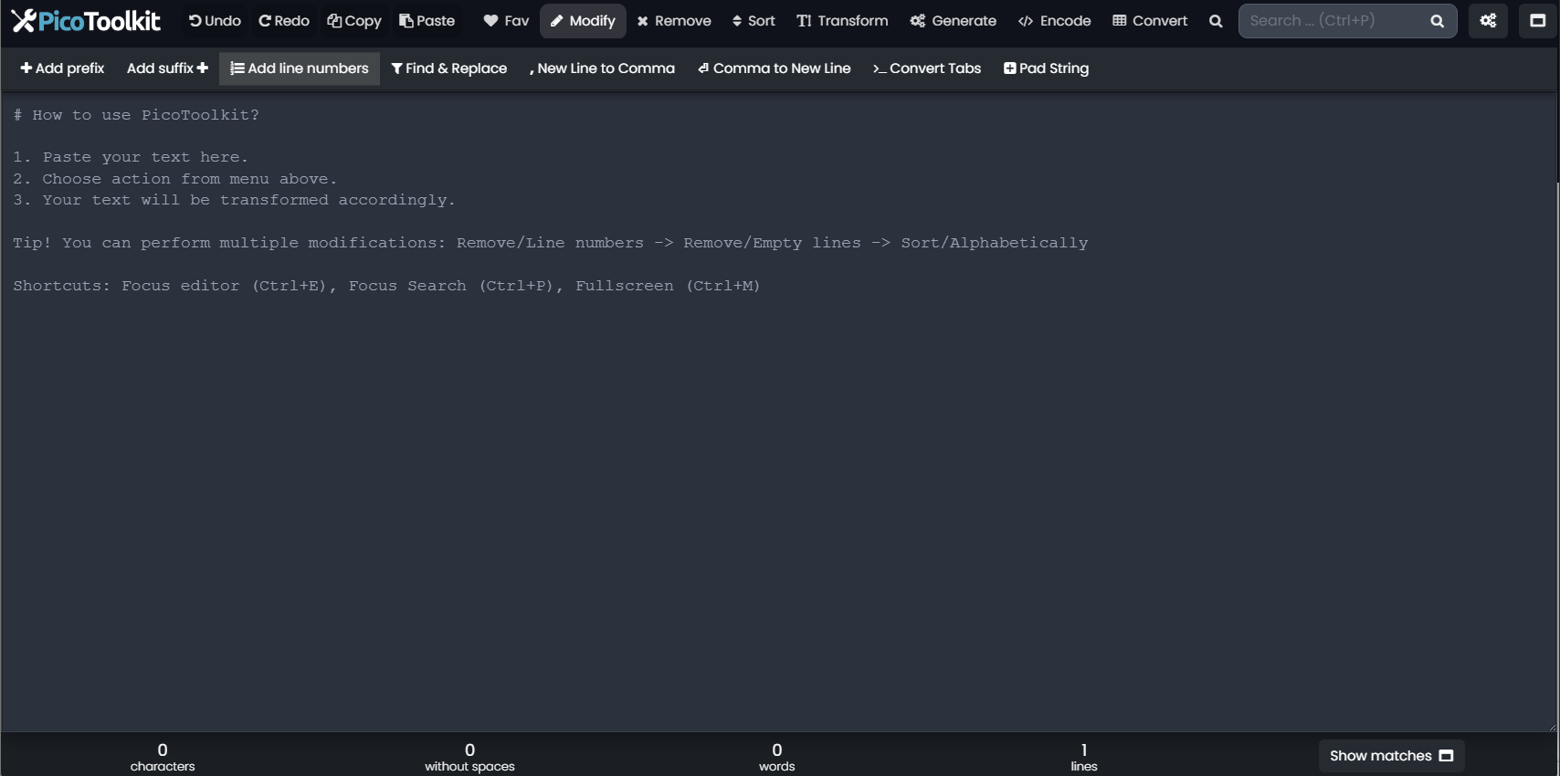Click the PicoToolkit logo
The height and width of the screenshot is (776, 1560).
(x=86, y=20)
